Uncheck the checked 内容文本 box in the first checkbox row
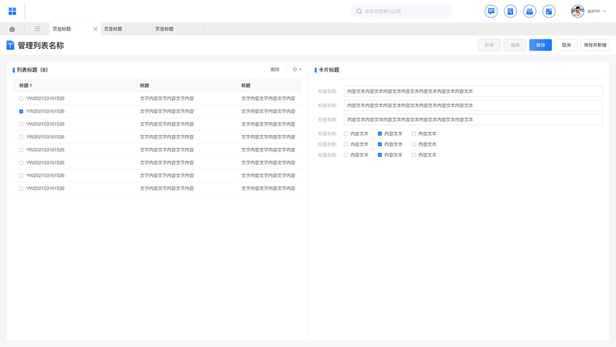This screenshot has width=616, height=347. 380,134
